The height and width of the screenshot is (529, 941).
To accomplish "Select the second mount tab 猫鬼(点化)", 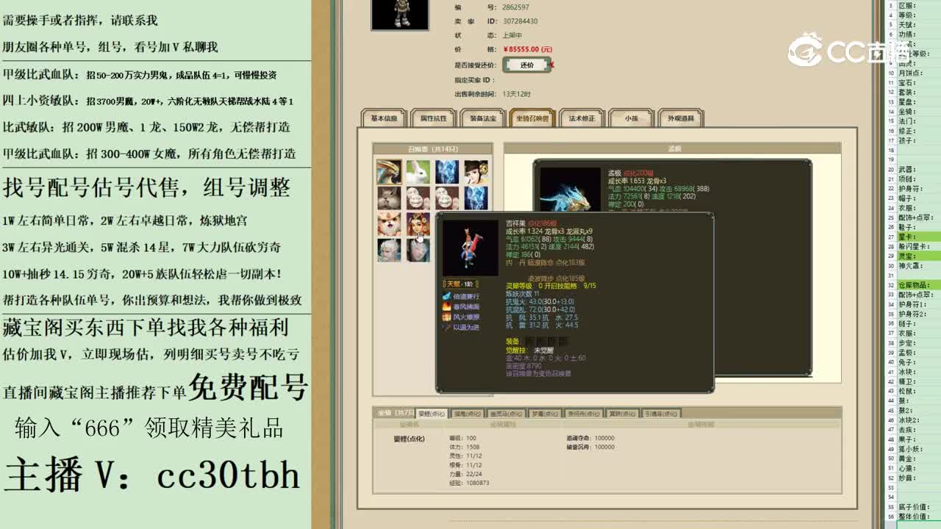I will [468, 414].
